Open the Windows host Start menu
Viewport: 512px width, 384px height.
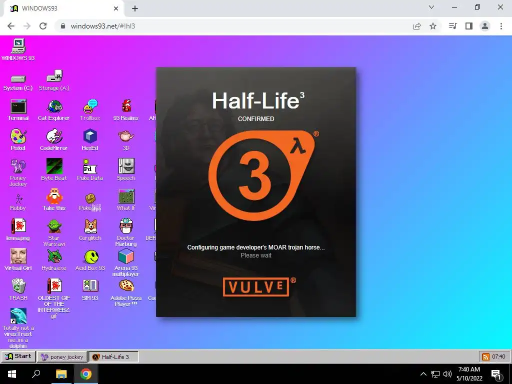click(12, 374)
